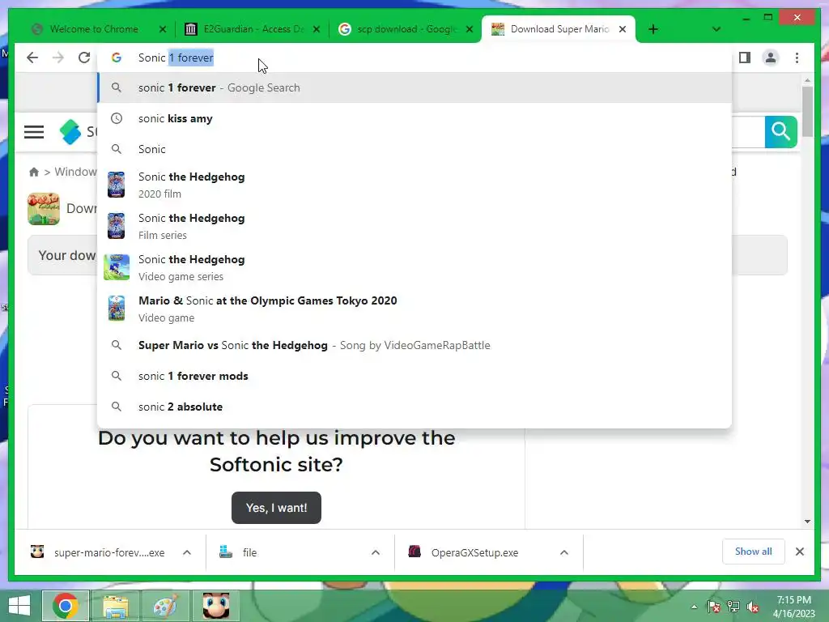The width and height of the screenshot is (829, 622).
Task: Select suggestion sonic 1 forever Google Search
Action: [415, 87]
